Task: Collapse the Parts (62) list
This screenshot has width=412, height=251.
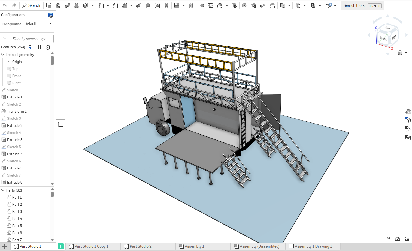Action: 3,190
